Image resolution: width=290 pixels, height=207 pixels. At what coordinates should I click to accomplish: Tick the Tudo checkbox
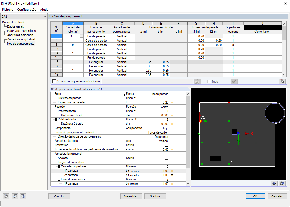(209, 81)
